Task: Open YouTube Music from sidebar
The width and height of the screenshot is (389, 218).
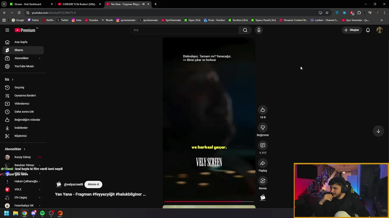Action: 23,66
